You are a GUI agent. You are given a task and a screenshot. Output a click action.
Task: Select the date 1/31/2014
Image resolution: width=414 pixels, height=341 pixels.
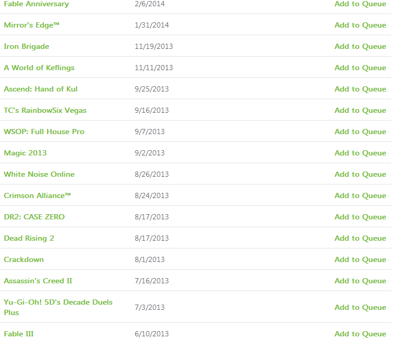(x=152, y=25)
